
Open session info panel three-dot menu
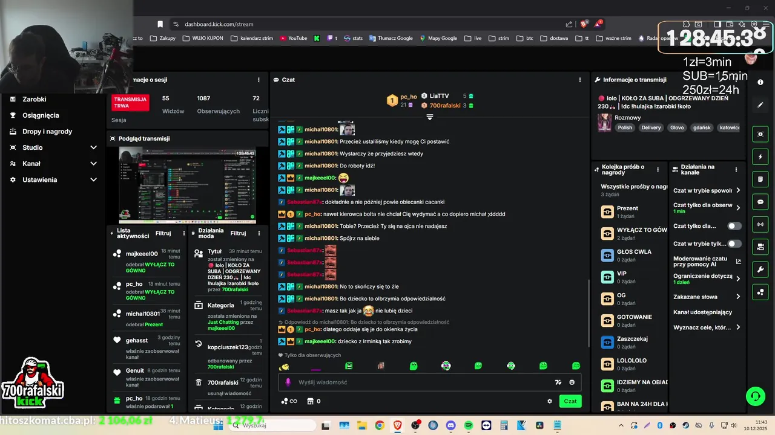click(x=259, y=80)
